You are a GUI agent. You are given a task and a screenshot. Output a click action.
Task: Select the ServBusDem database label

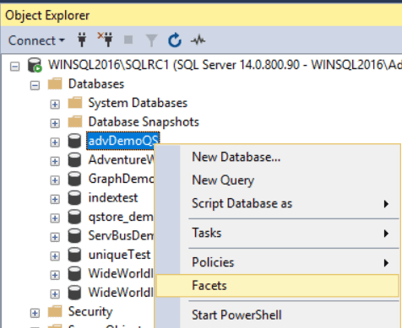(122, 235)
